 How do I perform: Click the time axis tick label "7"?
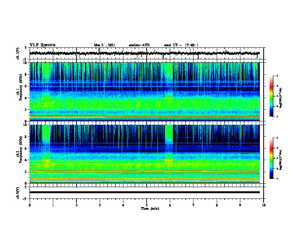point(193,205)
